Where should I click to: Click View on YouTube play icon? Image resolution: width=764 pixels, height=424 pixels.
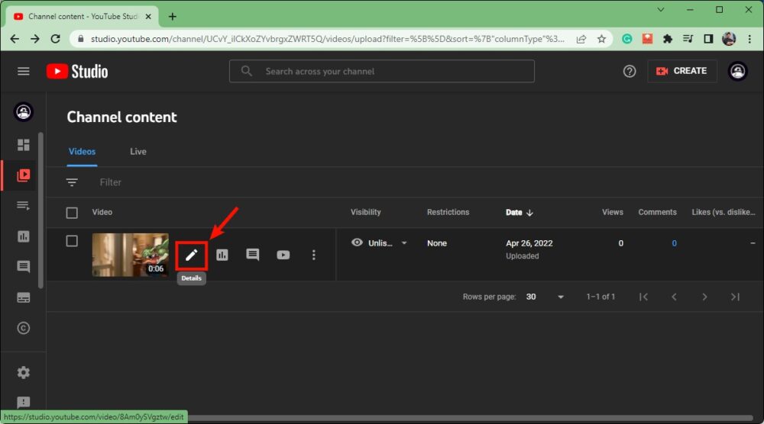[283, 255]
